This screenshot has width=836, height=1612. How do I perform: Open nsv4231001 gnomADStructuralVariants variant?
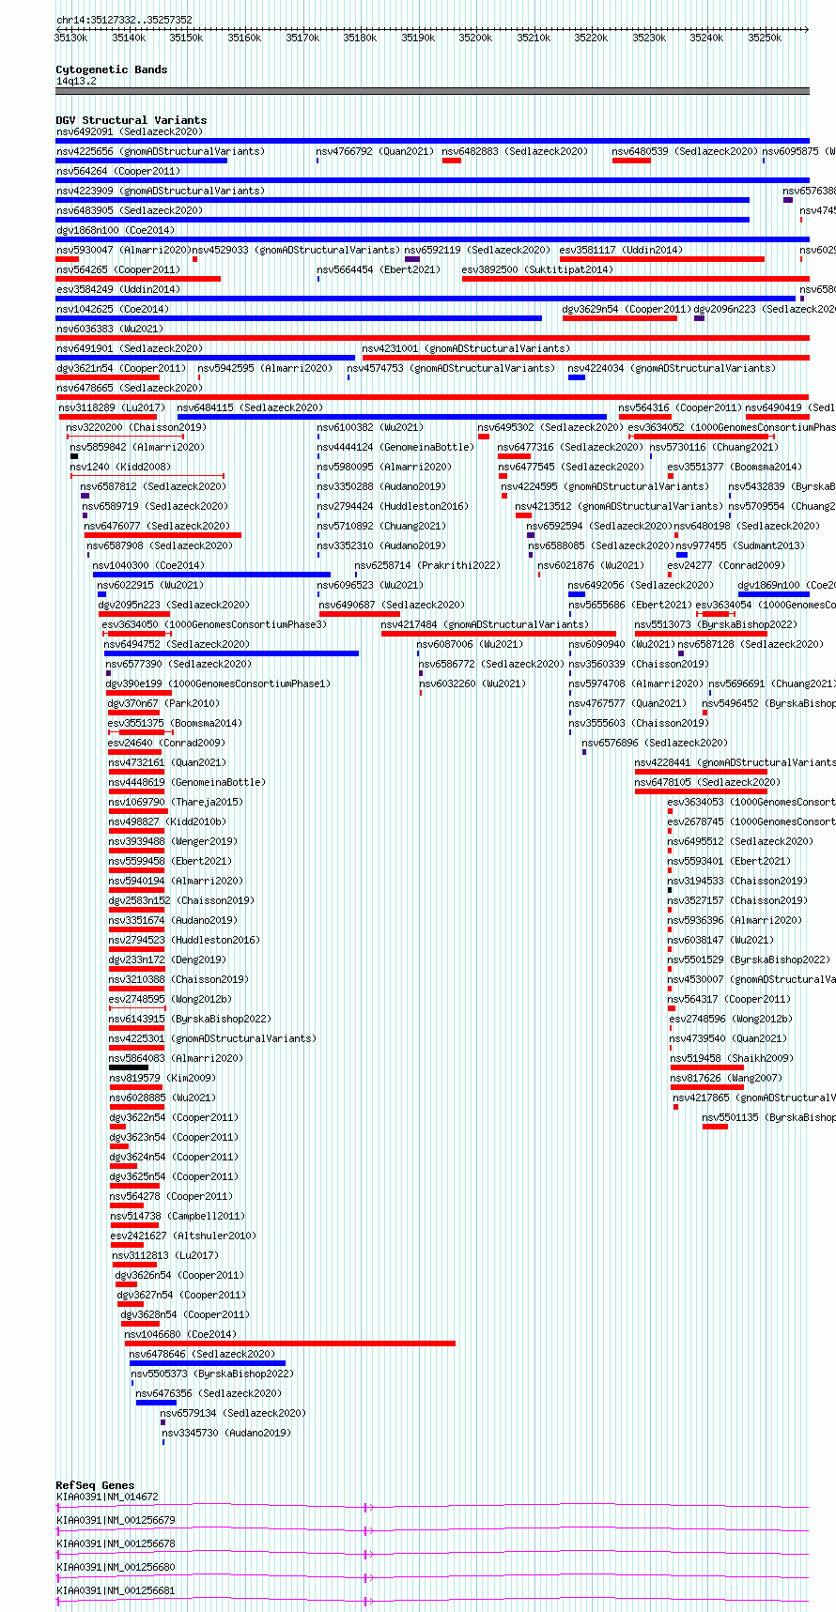click(466, 348)
